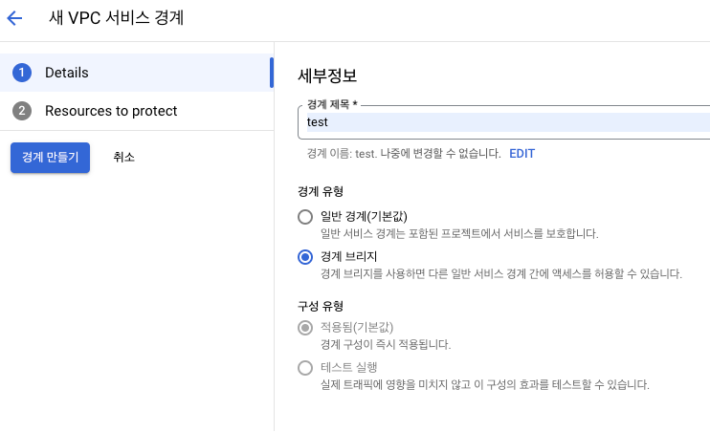Click the 새 VPC 서비스 경계 page title
Image resolution: width=710 pixels, height=432 pixels.
point(117,18)
